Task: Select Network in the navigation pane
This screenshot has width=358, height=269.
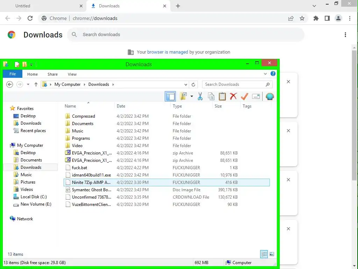Action: click(25, 219)
